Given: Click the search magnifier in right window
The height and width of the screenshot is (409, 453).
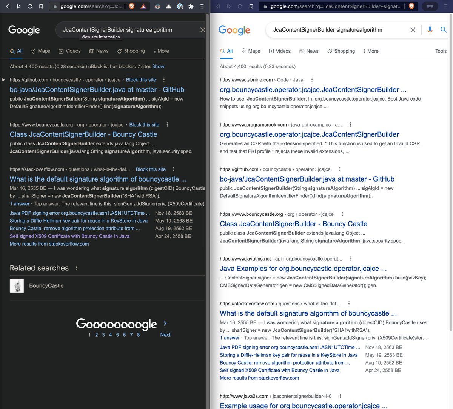Looking at the screenshot, I should [444, 30].
